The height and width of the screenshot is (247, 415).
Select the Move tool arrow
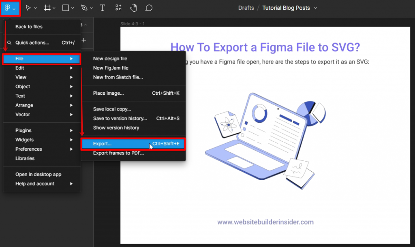[x=28, y=8]
